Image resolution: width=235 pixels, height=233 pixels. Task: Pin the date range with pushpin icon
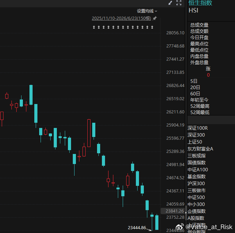(x=155, y=18)
